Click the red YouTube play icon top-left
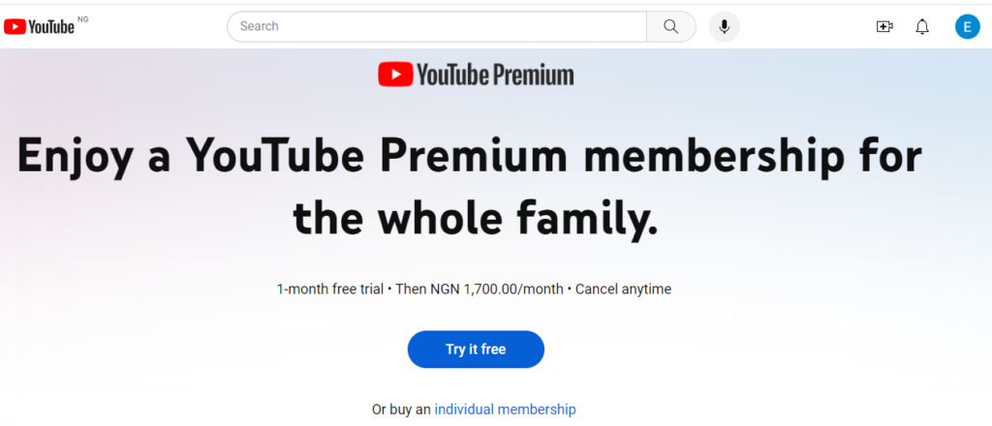 click(15, 26)
